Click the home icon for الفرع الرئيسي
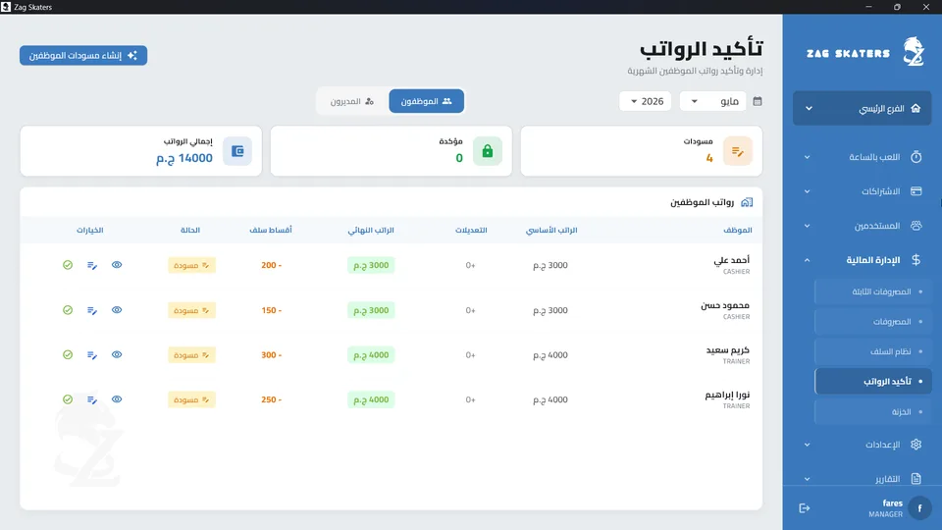Screen dimensions: 942x530 [x=916, y=108]
